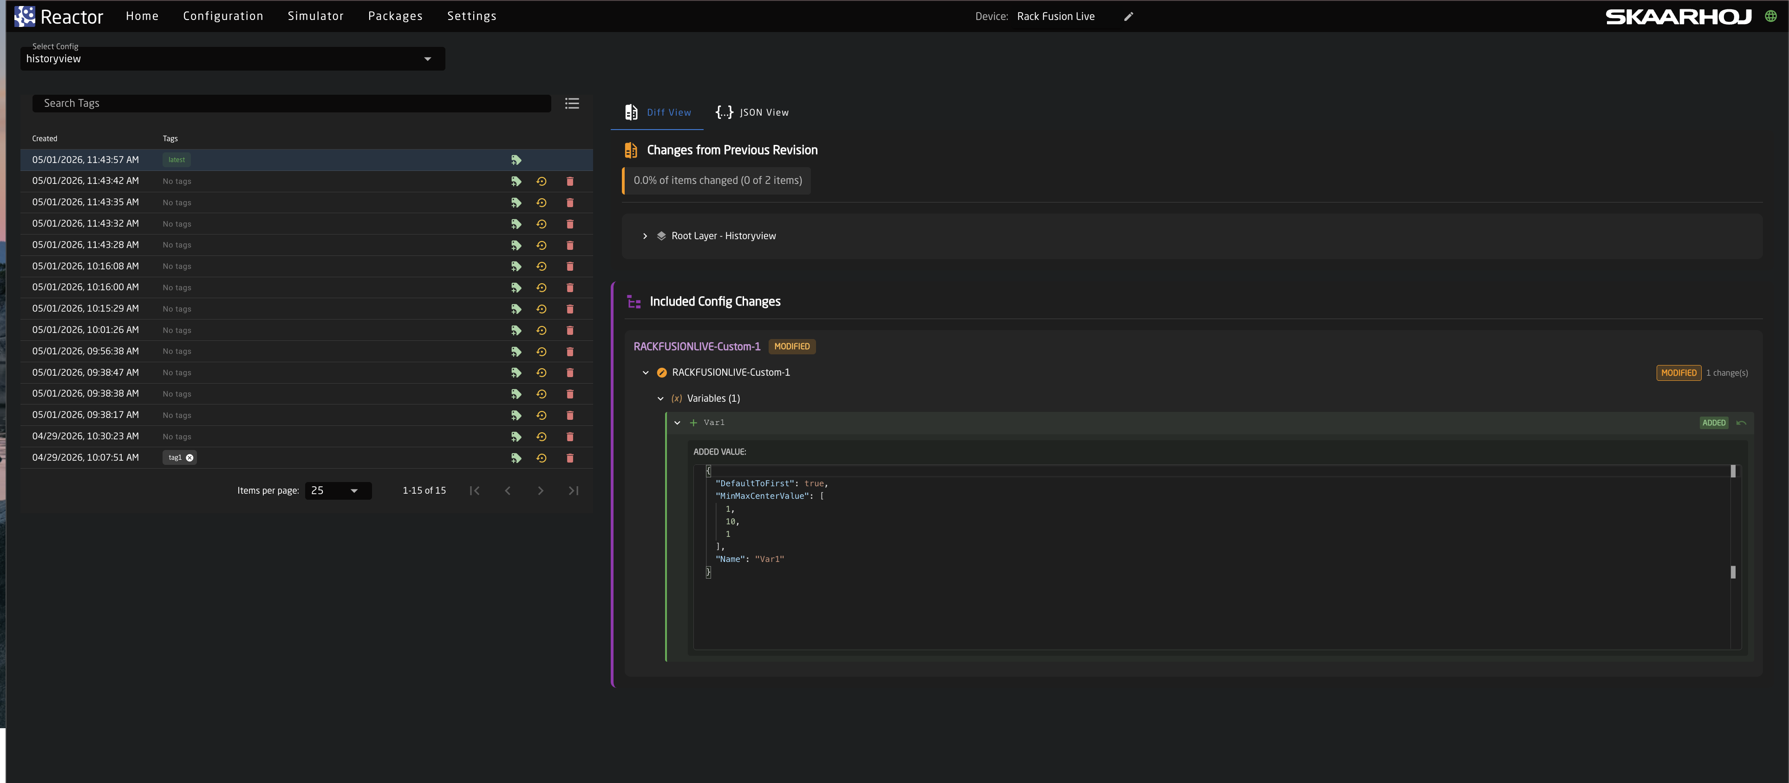Select the 05/01/2026, 09:38:47 AM timestamp
The height and width of the screenshot is (783, 1789).
(85, 373)
